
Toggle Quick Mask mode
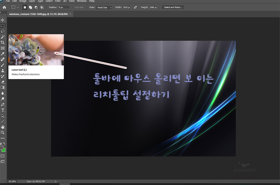3,156
